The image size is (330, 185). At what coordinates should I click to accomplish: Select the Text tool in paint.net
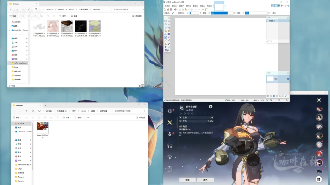166,47
